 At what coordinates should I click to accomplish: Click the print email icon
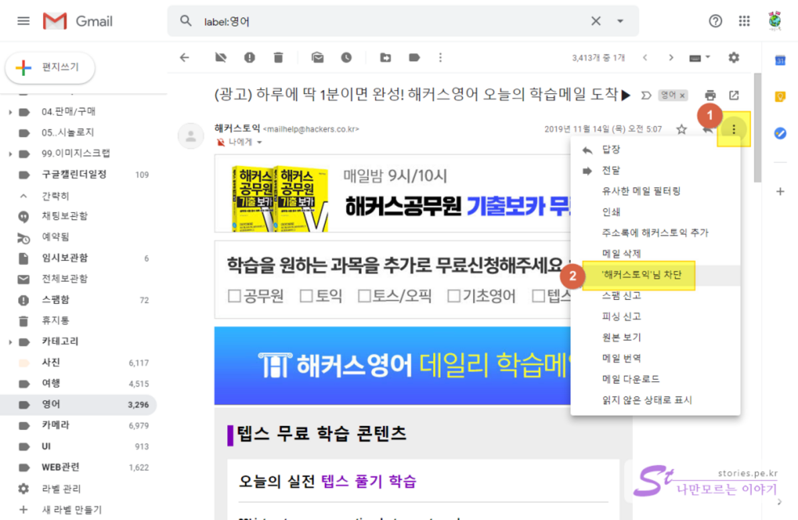click(710, 95)
